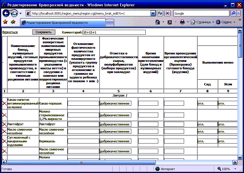
Task: Run search with the magnifier icon
Action: pos(233,13)
